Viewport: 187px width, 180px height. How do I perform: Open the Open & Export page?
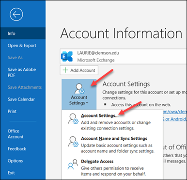(22, 46)
